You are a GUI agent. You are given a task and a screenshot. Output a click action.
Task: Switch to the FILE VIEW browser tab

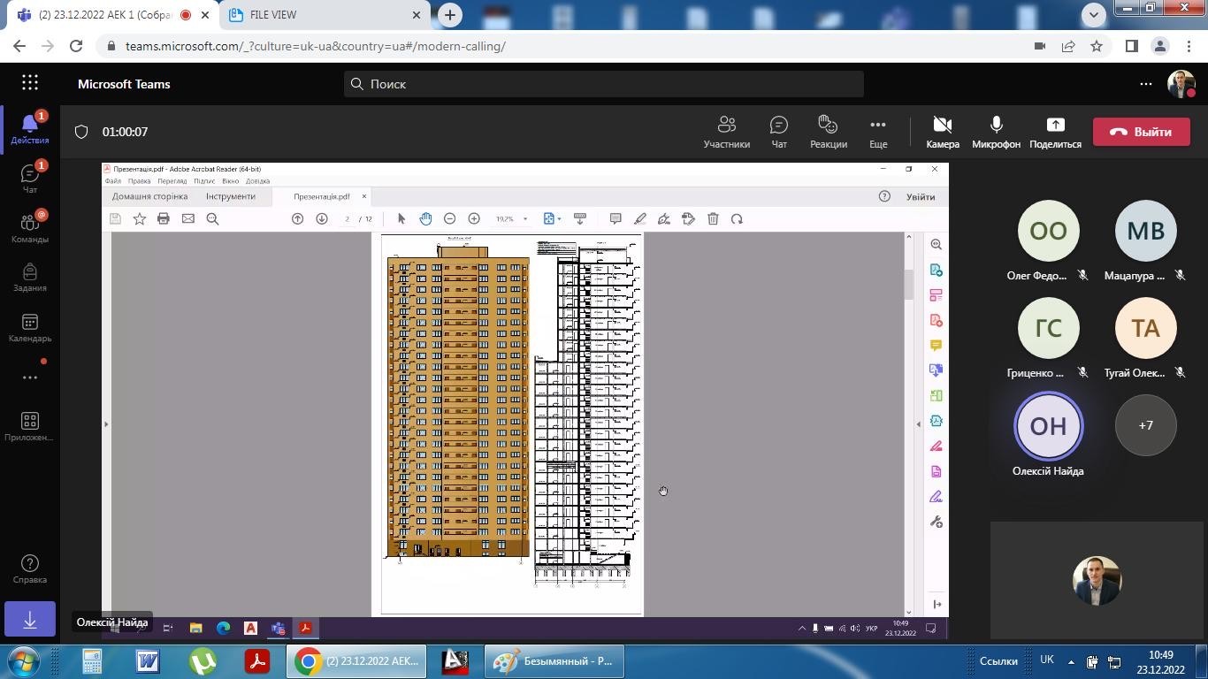[x=323, y=15]
